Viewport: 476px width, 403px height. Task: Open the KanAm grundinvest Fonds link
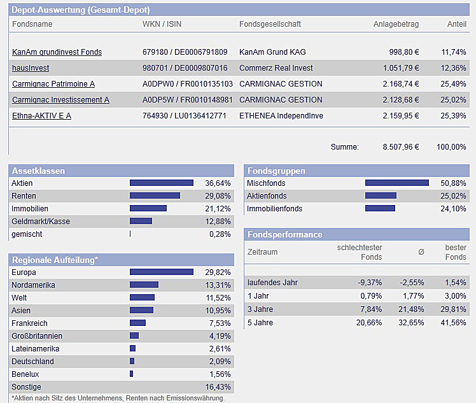point(57,52)
